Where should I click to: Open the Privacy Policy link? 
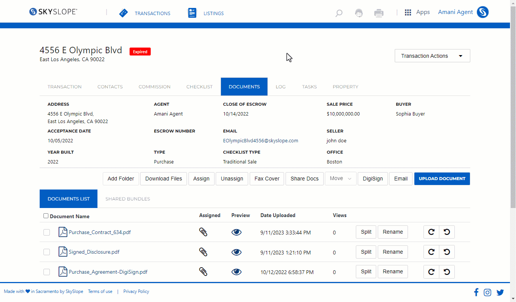pyautogui.click(x=136, y=291)
